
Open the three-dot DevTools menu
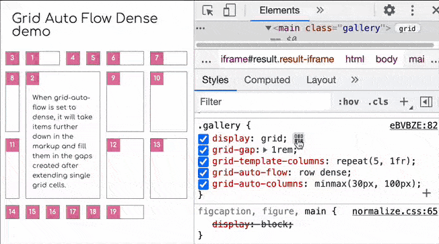click(412, 10)
